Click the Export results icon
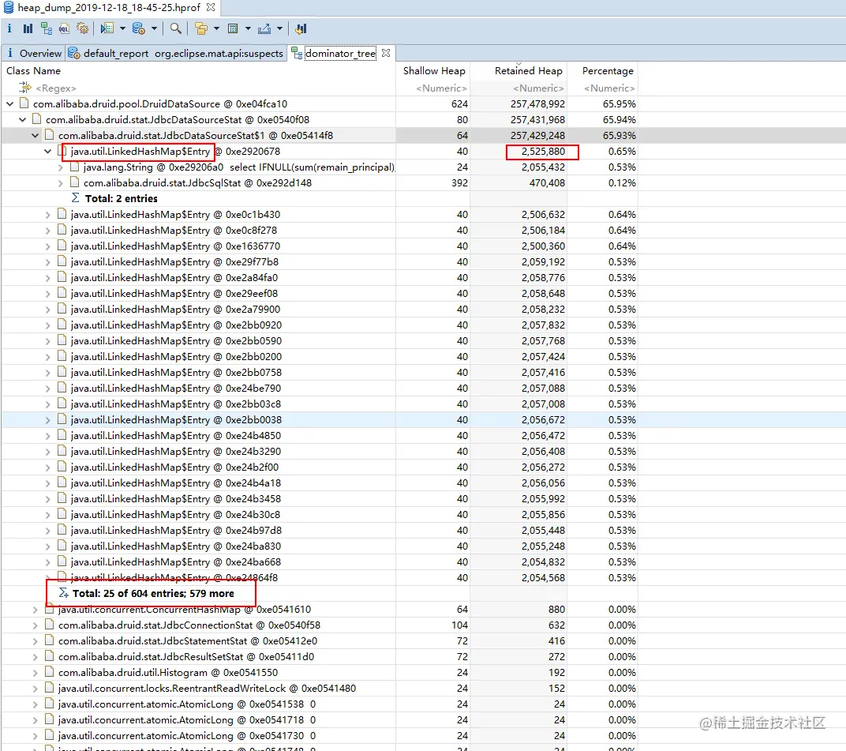846x751 pixels. pos(264,28)
